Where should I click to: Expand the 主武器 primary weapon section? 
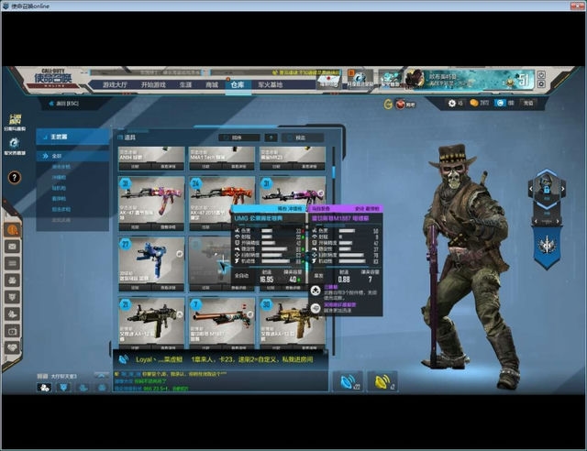(60, 137)
